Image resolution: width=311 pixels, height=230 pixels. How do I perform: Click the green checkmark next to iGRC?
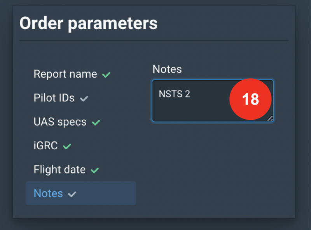pyautogui.click(x=67, y=147)
